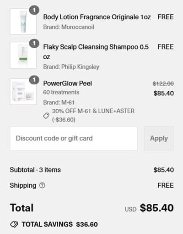Click the crossed-out $122.00 original price
This screenshot has width=183, height=234.
(163, 84)
